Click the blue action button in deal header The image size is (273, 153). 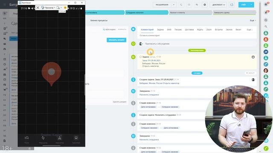244,5
